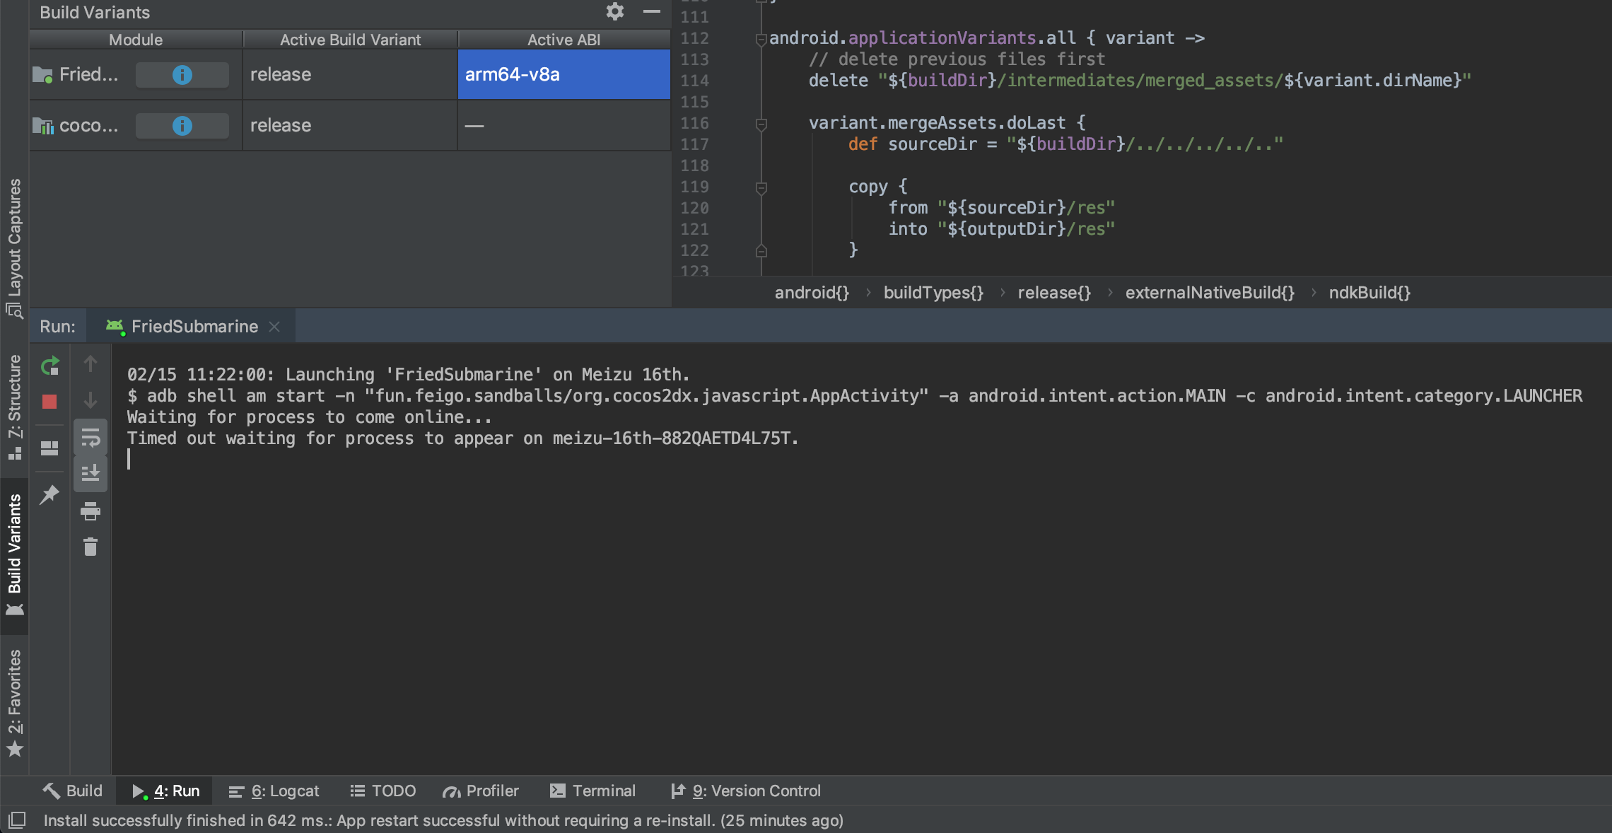
Task: Pin the Run tab
Action: 49,494
